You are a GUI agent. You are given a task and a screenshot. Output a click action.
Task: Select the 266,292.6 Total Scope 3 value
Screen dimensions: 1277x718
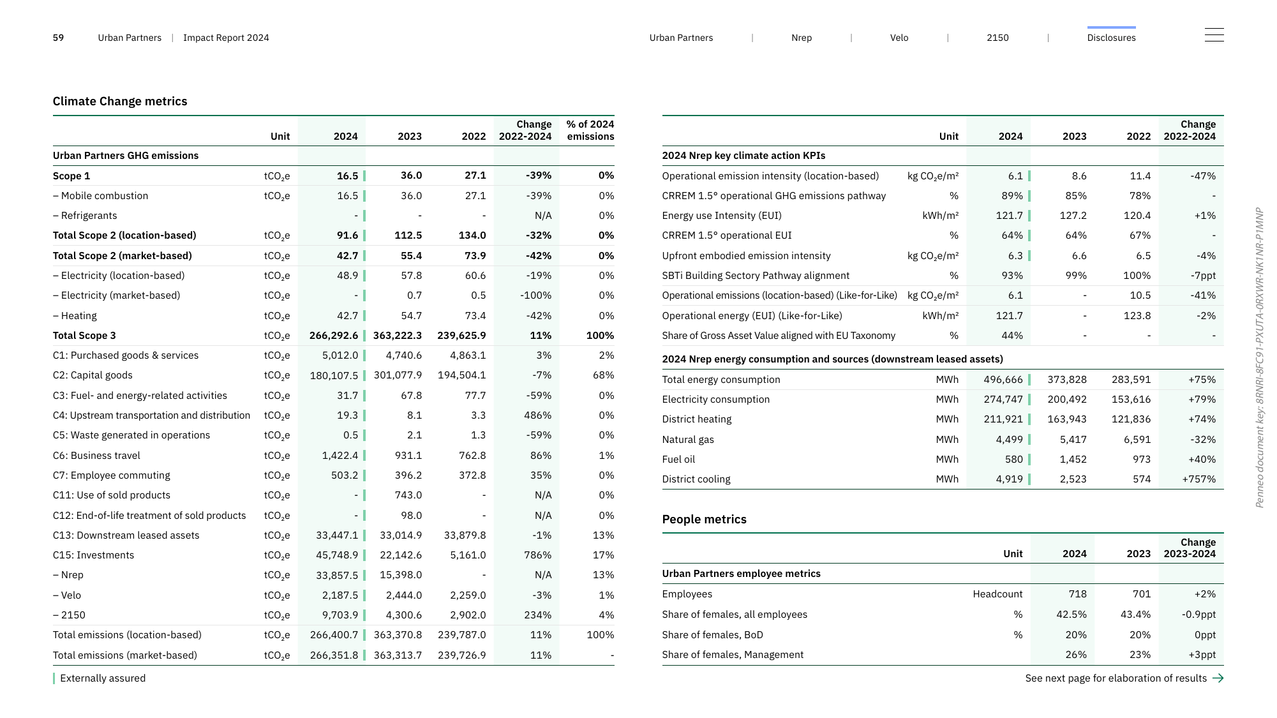334,335
